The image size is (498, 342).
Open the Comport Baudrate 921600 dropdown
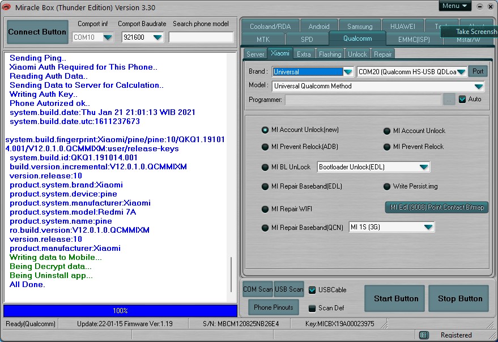pos(158,37)
